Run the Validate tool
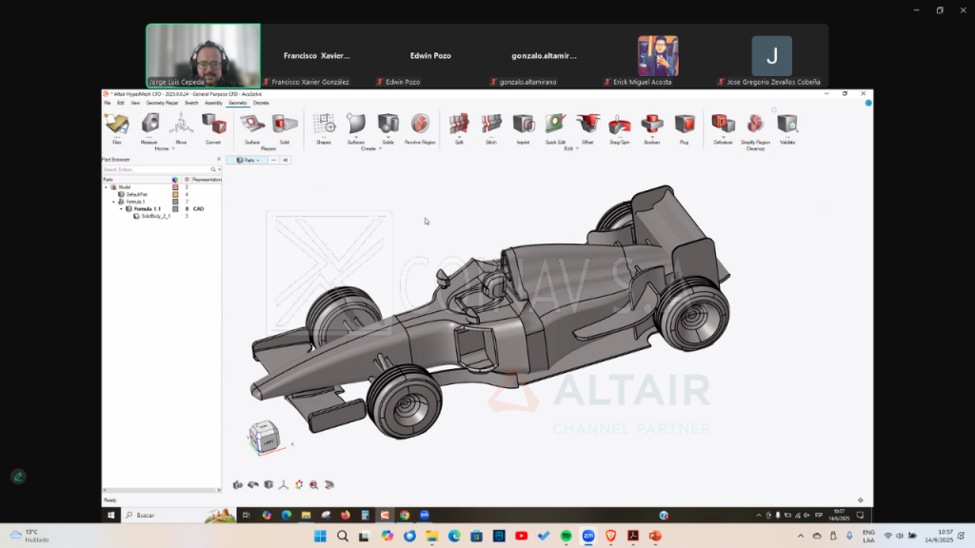The width and height of the screenshot is (975, 548). (786, 124)
